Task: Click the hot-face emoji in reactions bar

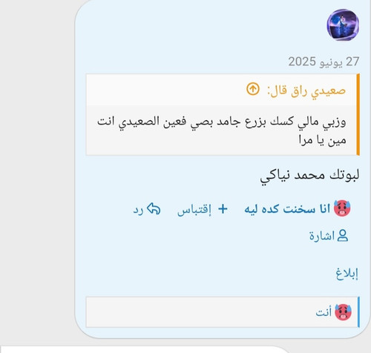Action: 343,312
